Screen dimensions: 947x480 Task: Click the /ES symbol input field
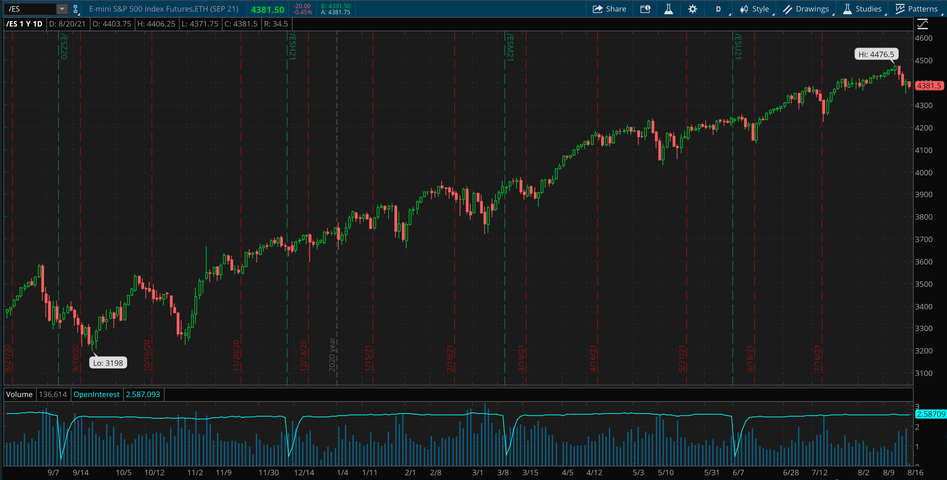(x=31, y=9)
